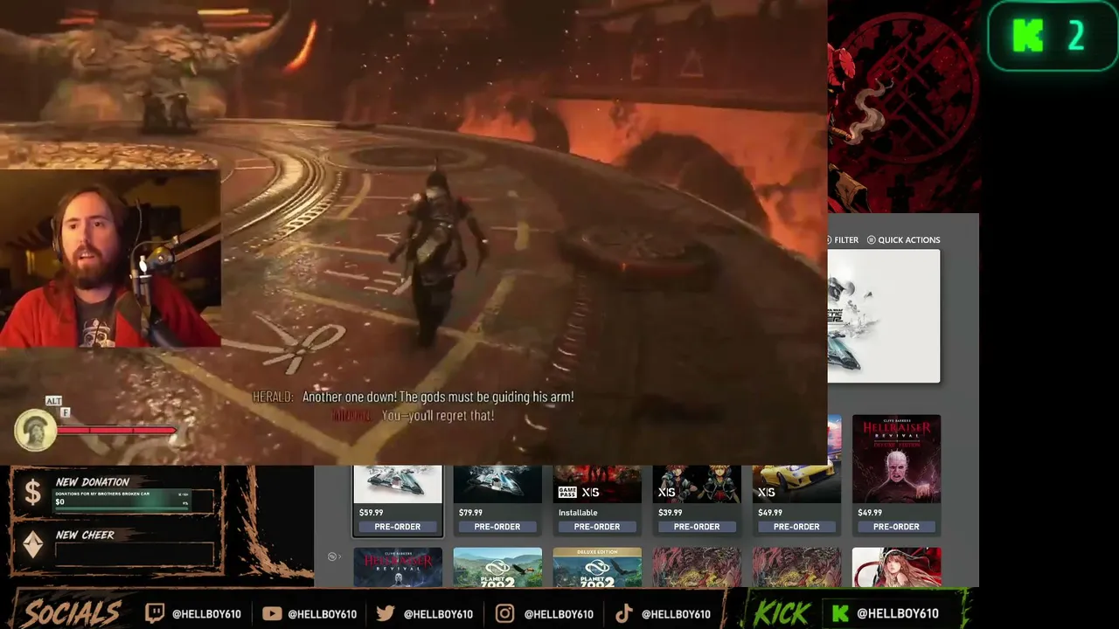
Task: Click the Twitch handle @HELLBOY610
Action: (x=206, y=614)
